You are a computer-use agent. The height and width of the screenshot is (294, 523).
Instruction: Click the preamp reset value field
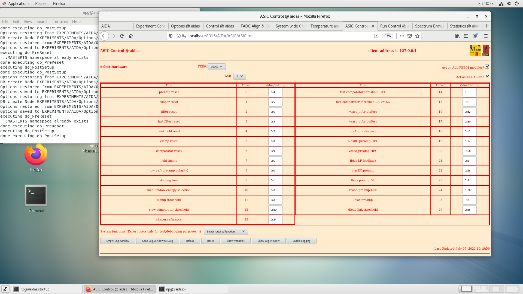(275, 92)
